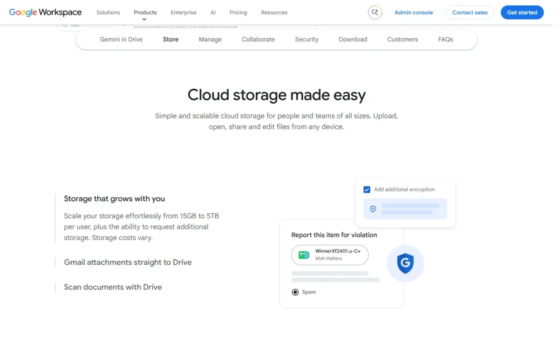559x349 pixels.
Task: Click the shield icon in encryption card
Action: [373, 209]
